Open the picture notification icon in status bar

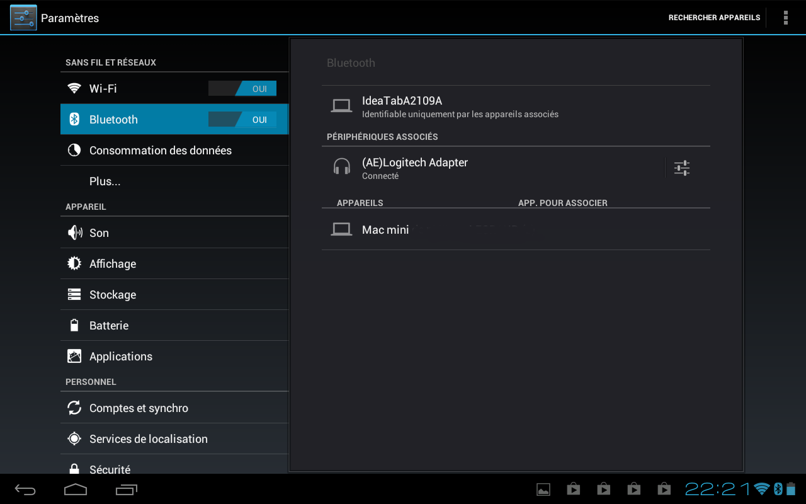[x=543, y=489]
